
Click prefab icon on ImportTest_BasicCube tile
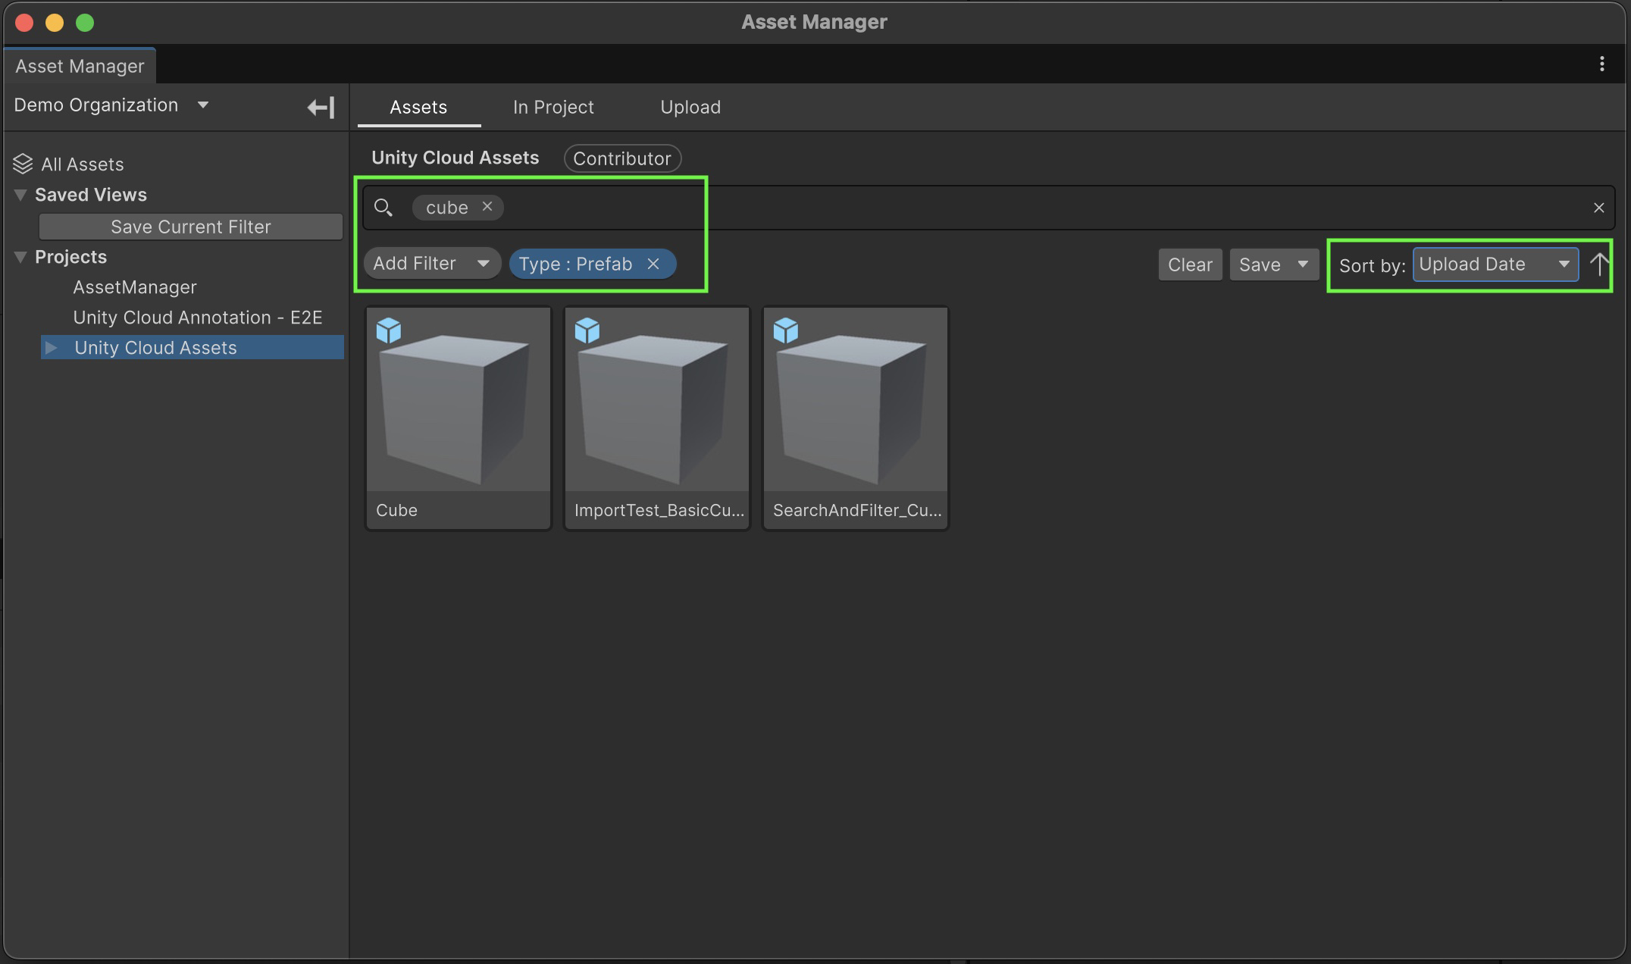pyautogui.click(x=587, y=330)
